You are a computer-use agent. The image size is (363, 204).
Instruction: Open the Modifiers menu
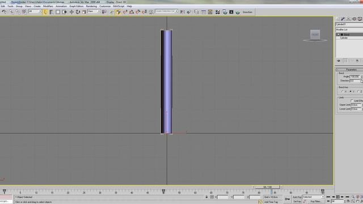(x=48, y=6)
